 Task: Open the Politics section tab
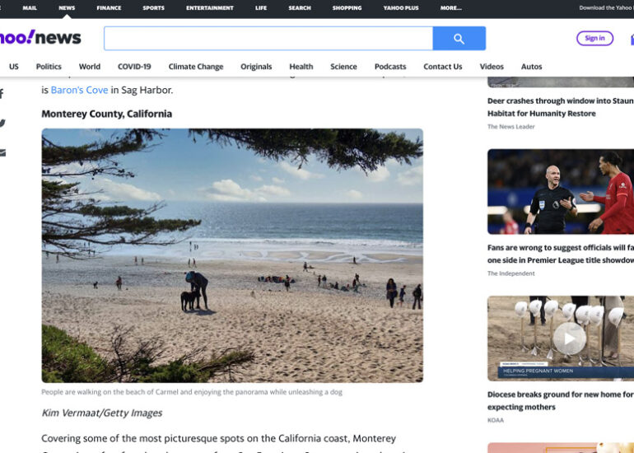click(x=49, y=67)
